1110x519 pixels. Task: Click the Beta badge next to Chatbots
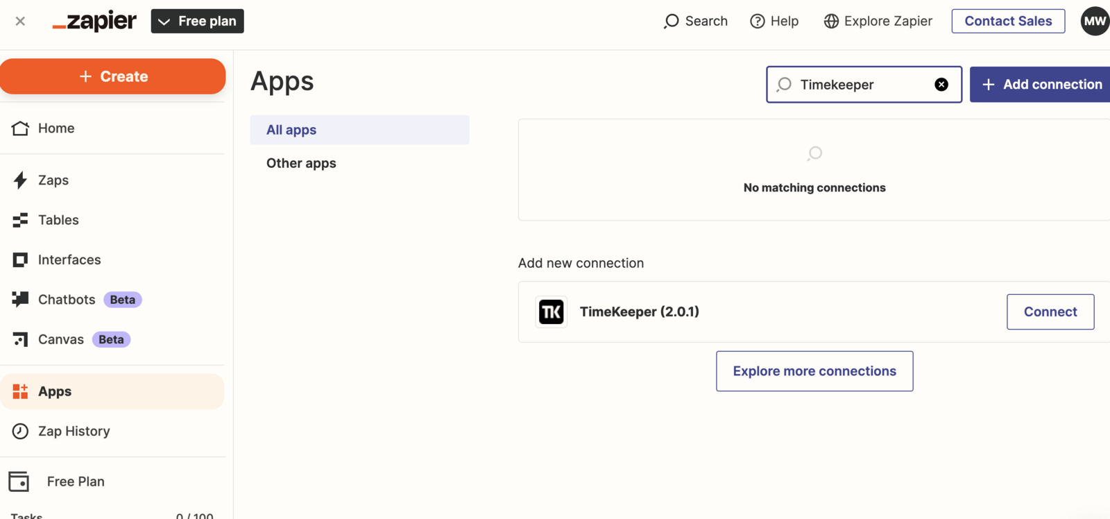coord(123,300)
